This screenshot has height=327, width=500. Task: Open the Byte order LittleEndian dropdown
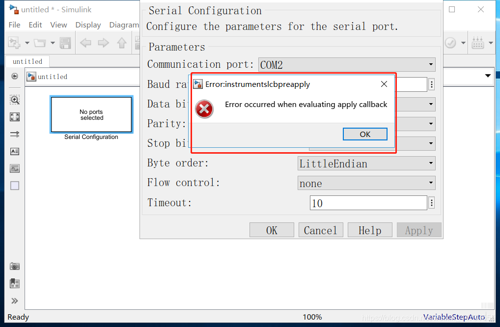tap(366, 163)
